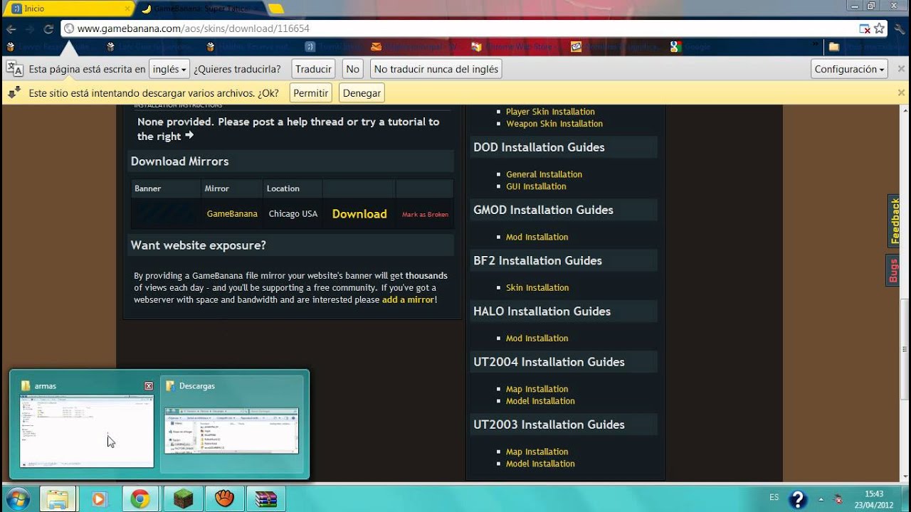
Task: Open the Configuración dropdown
Action: click(x=850, y=69)
